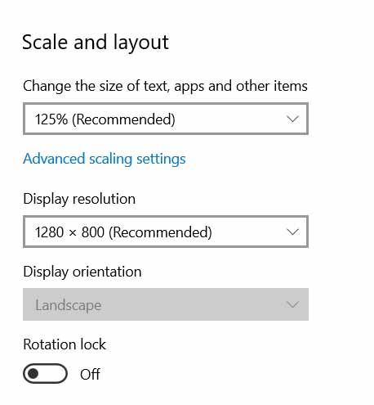The height and width of the screenshot is (405, 374).
Task: Open the 125% (Recommended) scale dropdown
Action: click(x=166, y=119)
